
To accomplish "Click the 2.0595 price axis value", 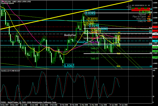I will pyautogui.click(x=155, y=3).
